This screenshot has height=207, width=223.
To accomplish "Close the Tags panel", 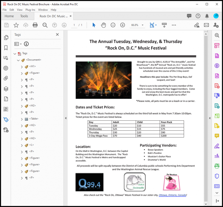I will 57,34.
